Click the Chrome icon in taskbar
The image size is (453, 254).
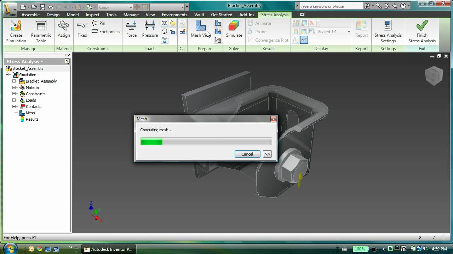tap(40, 249)
